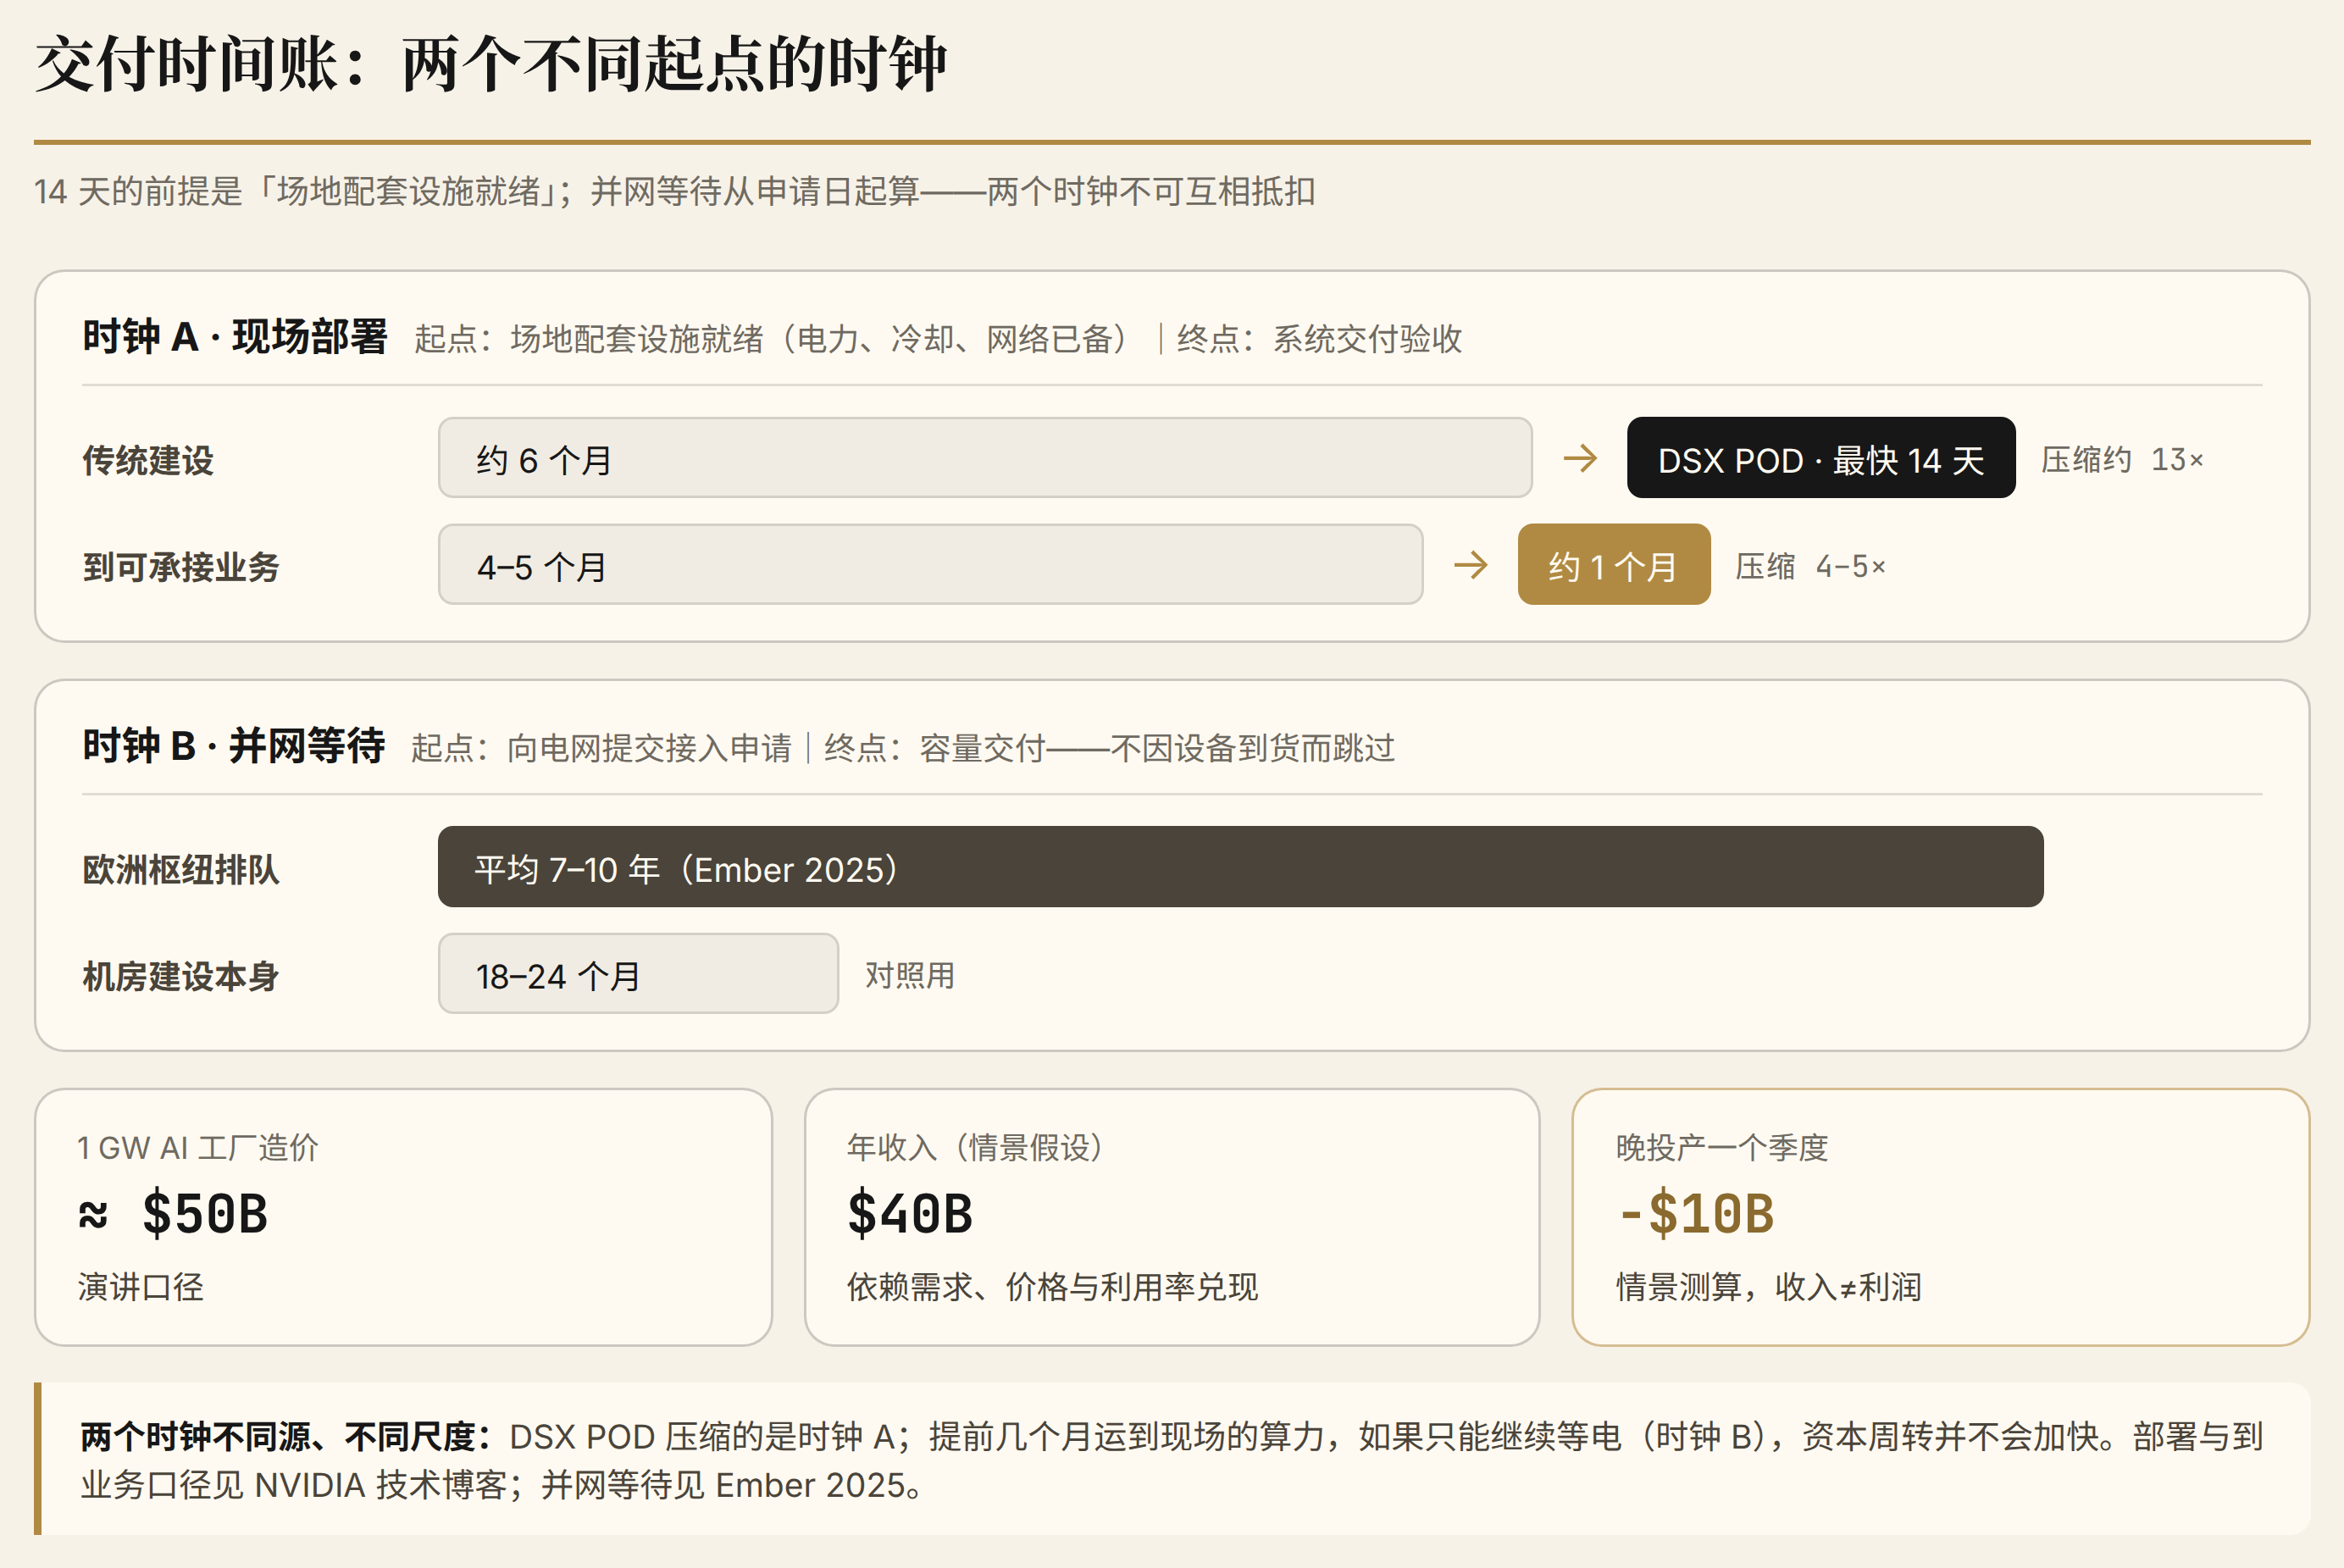Click the text 压缩 4–5×
The height and width of the screenshot is (1568, 2344).
[1811, 566]
